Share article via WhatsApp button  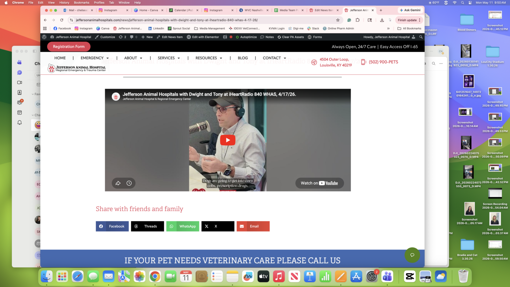pyautogui.click(x=183, y=226)
